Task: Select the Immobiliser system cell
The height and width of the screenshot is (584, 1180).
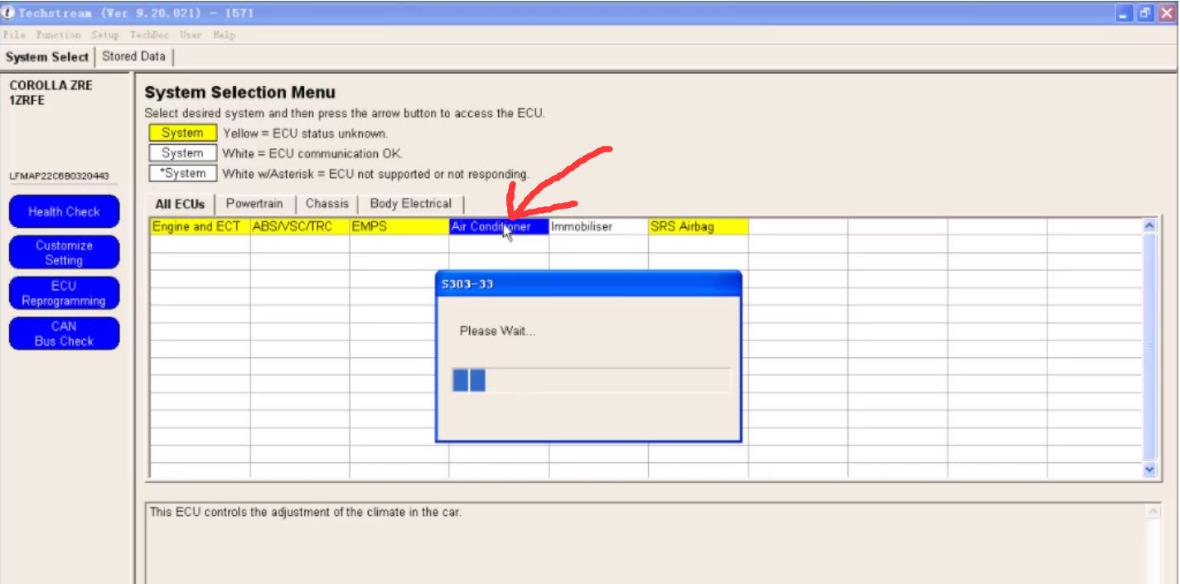Action: [598, 227]
